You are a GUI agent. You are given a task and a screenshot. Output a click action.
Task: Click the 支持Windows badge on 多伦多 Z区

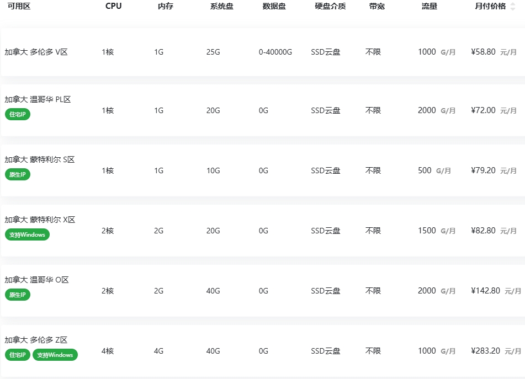[55, 355]
